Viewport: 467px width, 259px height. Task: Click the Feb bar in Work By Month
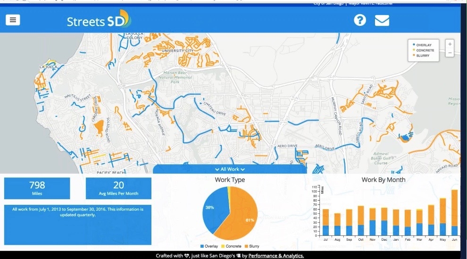(408, 223)
